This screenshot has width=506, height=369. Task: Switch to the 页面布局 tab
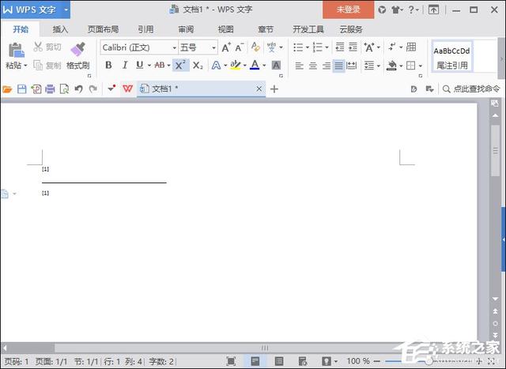pyautogui.click(x=104, y=29)
